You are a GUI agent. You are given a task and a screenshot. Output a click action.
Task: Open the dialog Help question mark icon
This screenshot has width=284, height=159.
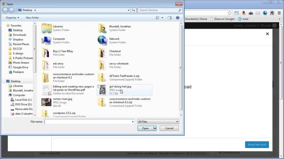(x=177, y=18)
